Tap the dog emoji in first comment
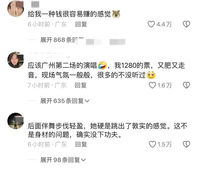This screenshot has width=198, height=169. tap(116, 14)
